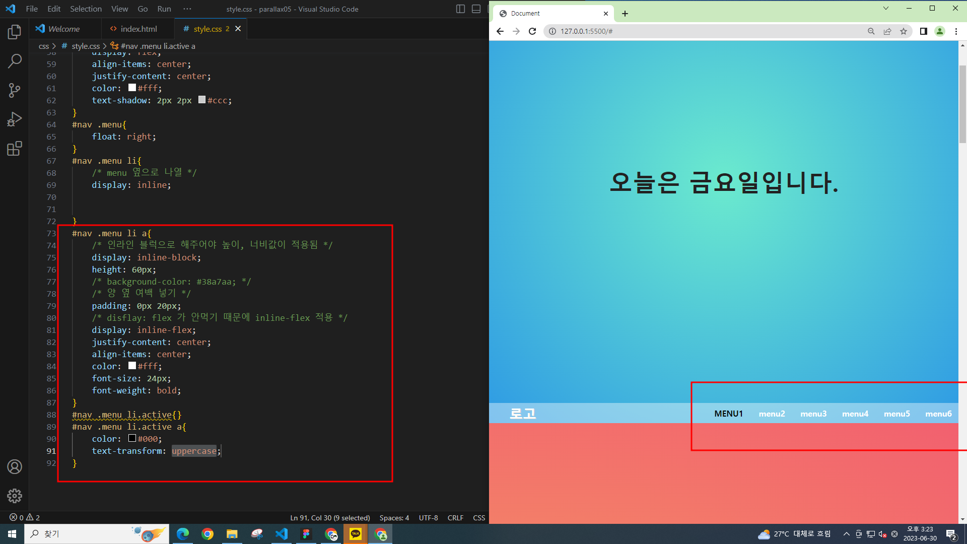Click the browser address bar
This screenshot has height=544, width=967.
[705, 31]
